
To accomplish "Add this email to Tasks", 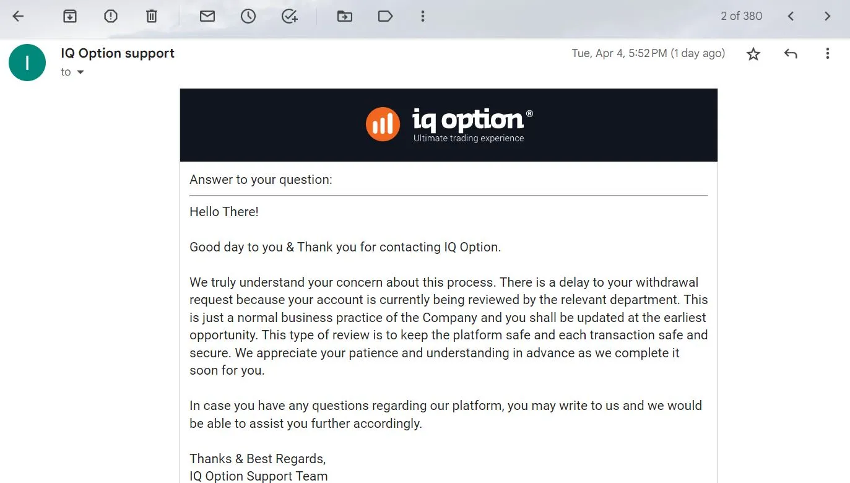I will pos(289,17).
